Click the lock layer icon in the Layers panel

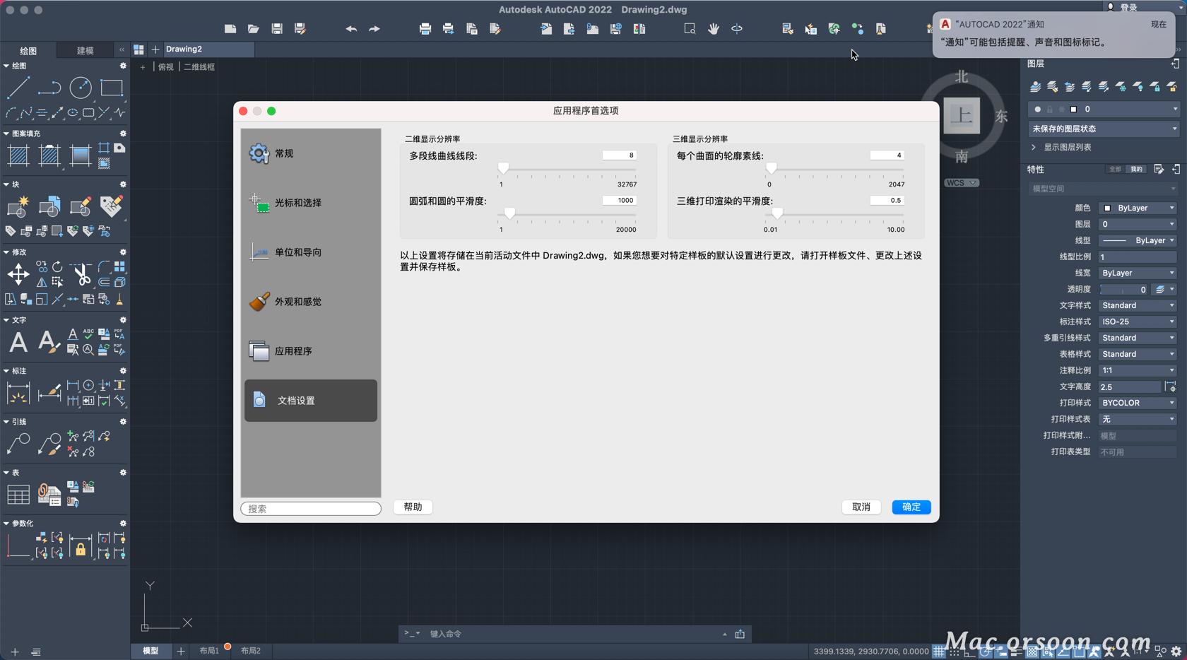pyautogui.click(x=1156, y=87)
